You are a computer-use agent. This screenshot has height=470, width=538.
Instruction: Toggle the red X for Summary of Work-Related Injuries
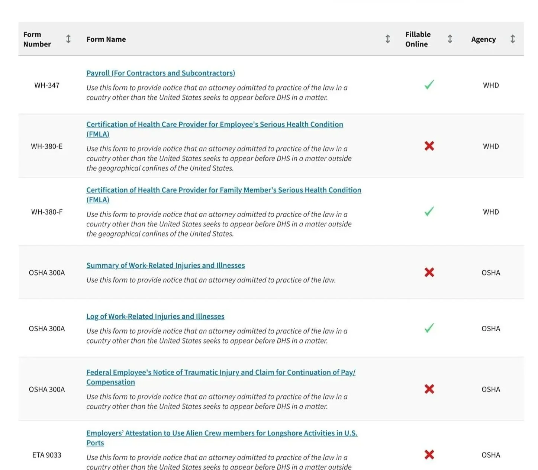pos(429,273)
